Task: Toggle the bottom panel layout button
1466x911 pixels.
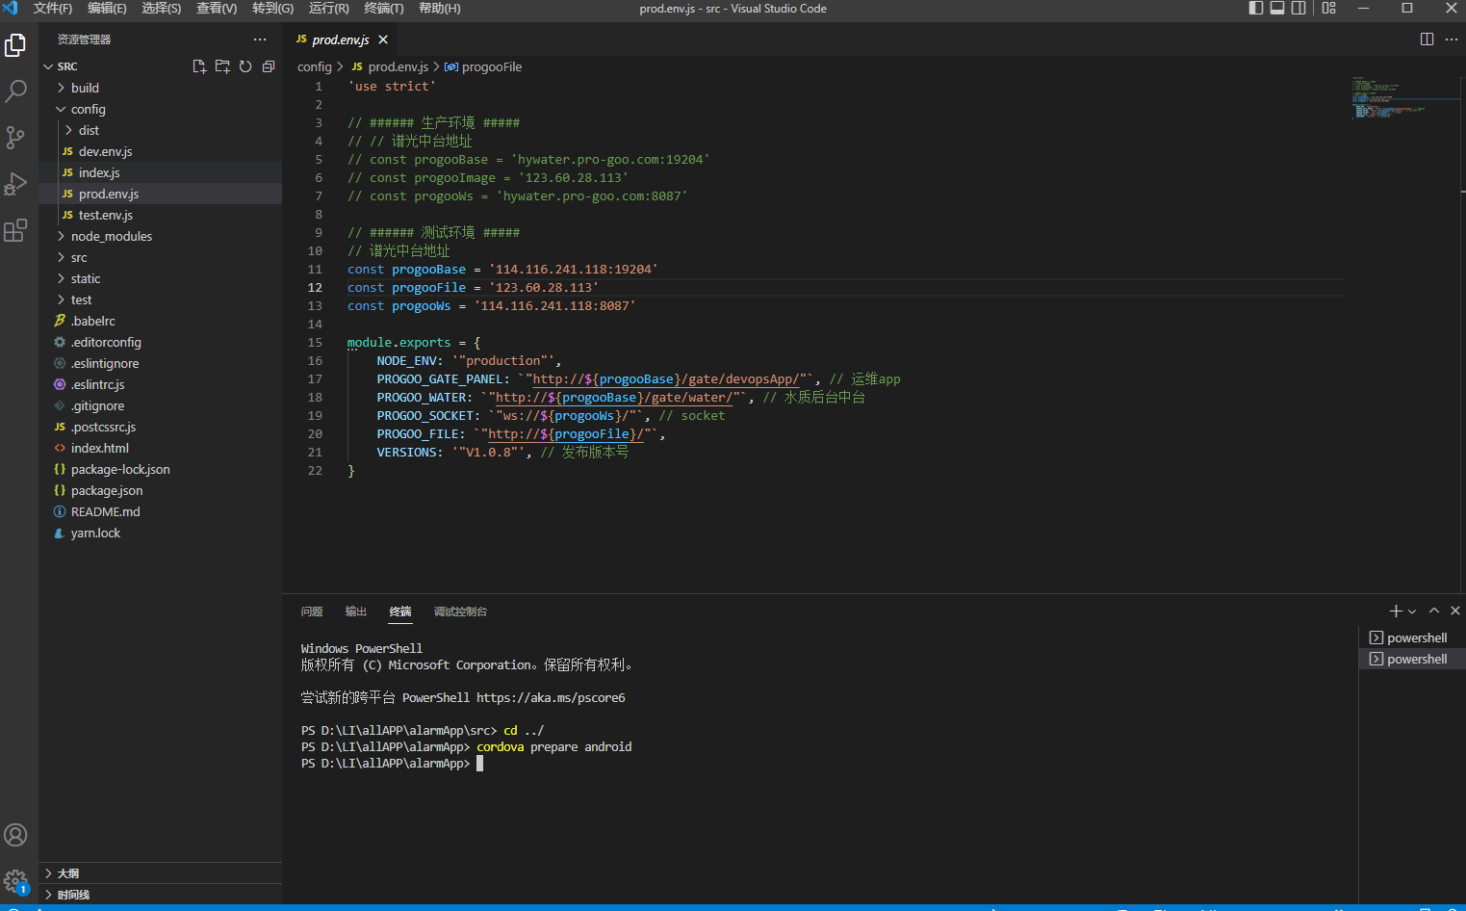Action: pos(1277,9)
